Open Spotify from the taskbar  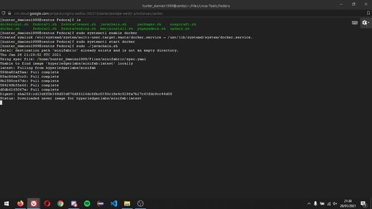coord(87,204)
